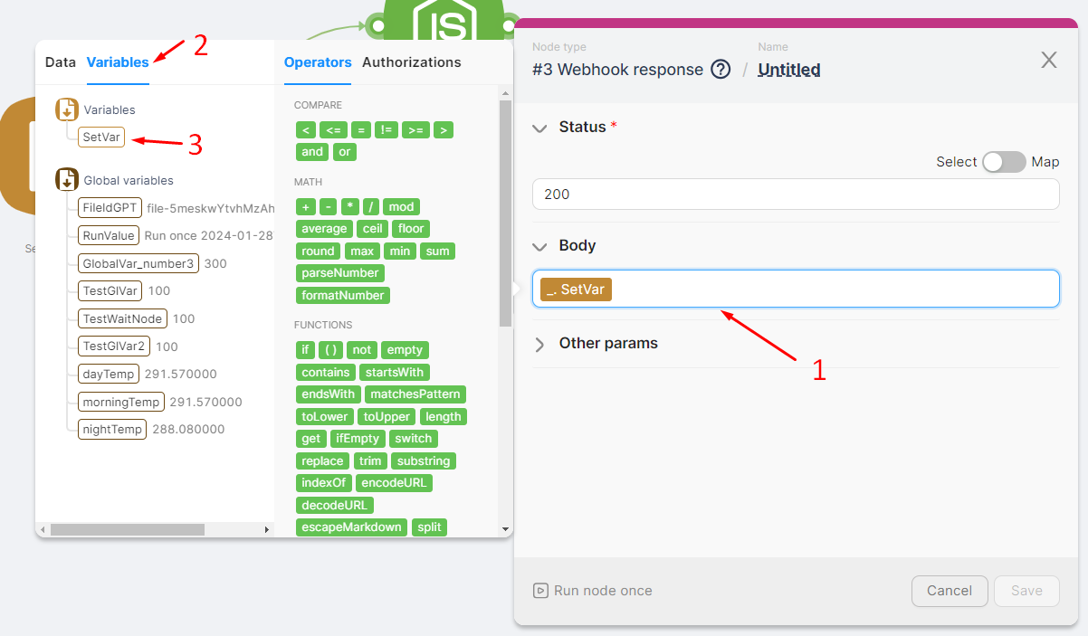Click the help question mark icon
The width and height of the screenshot is (1088, 636).
click(721, 70)
